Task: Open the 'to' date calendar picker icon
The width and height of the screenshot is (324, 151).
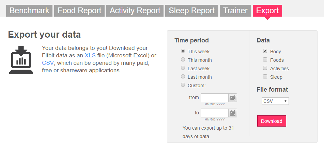Action: [233, 113]
